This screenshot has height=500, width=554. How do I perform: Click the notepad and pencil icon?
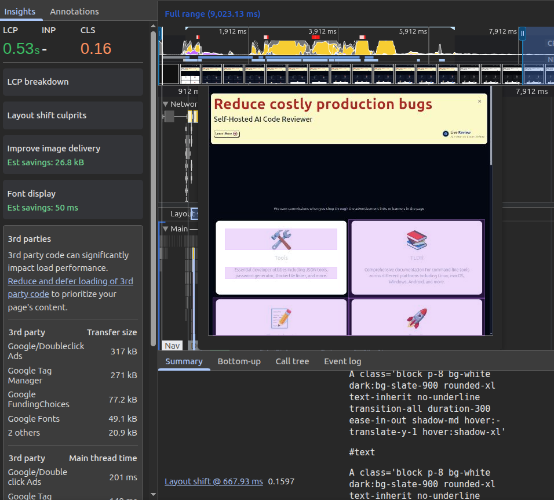(x=281, y=318)
